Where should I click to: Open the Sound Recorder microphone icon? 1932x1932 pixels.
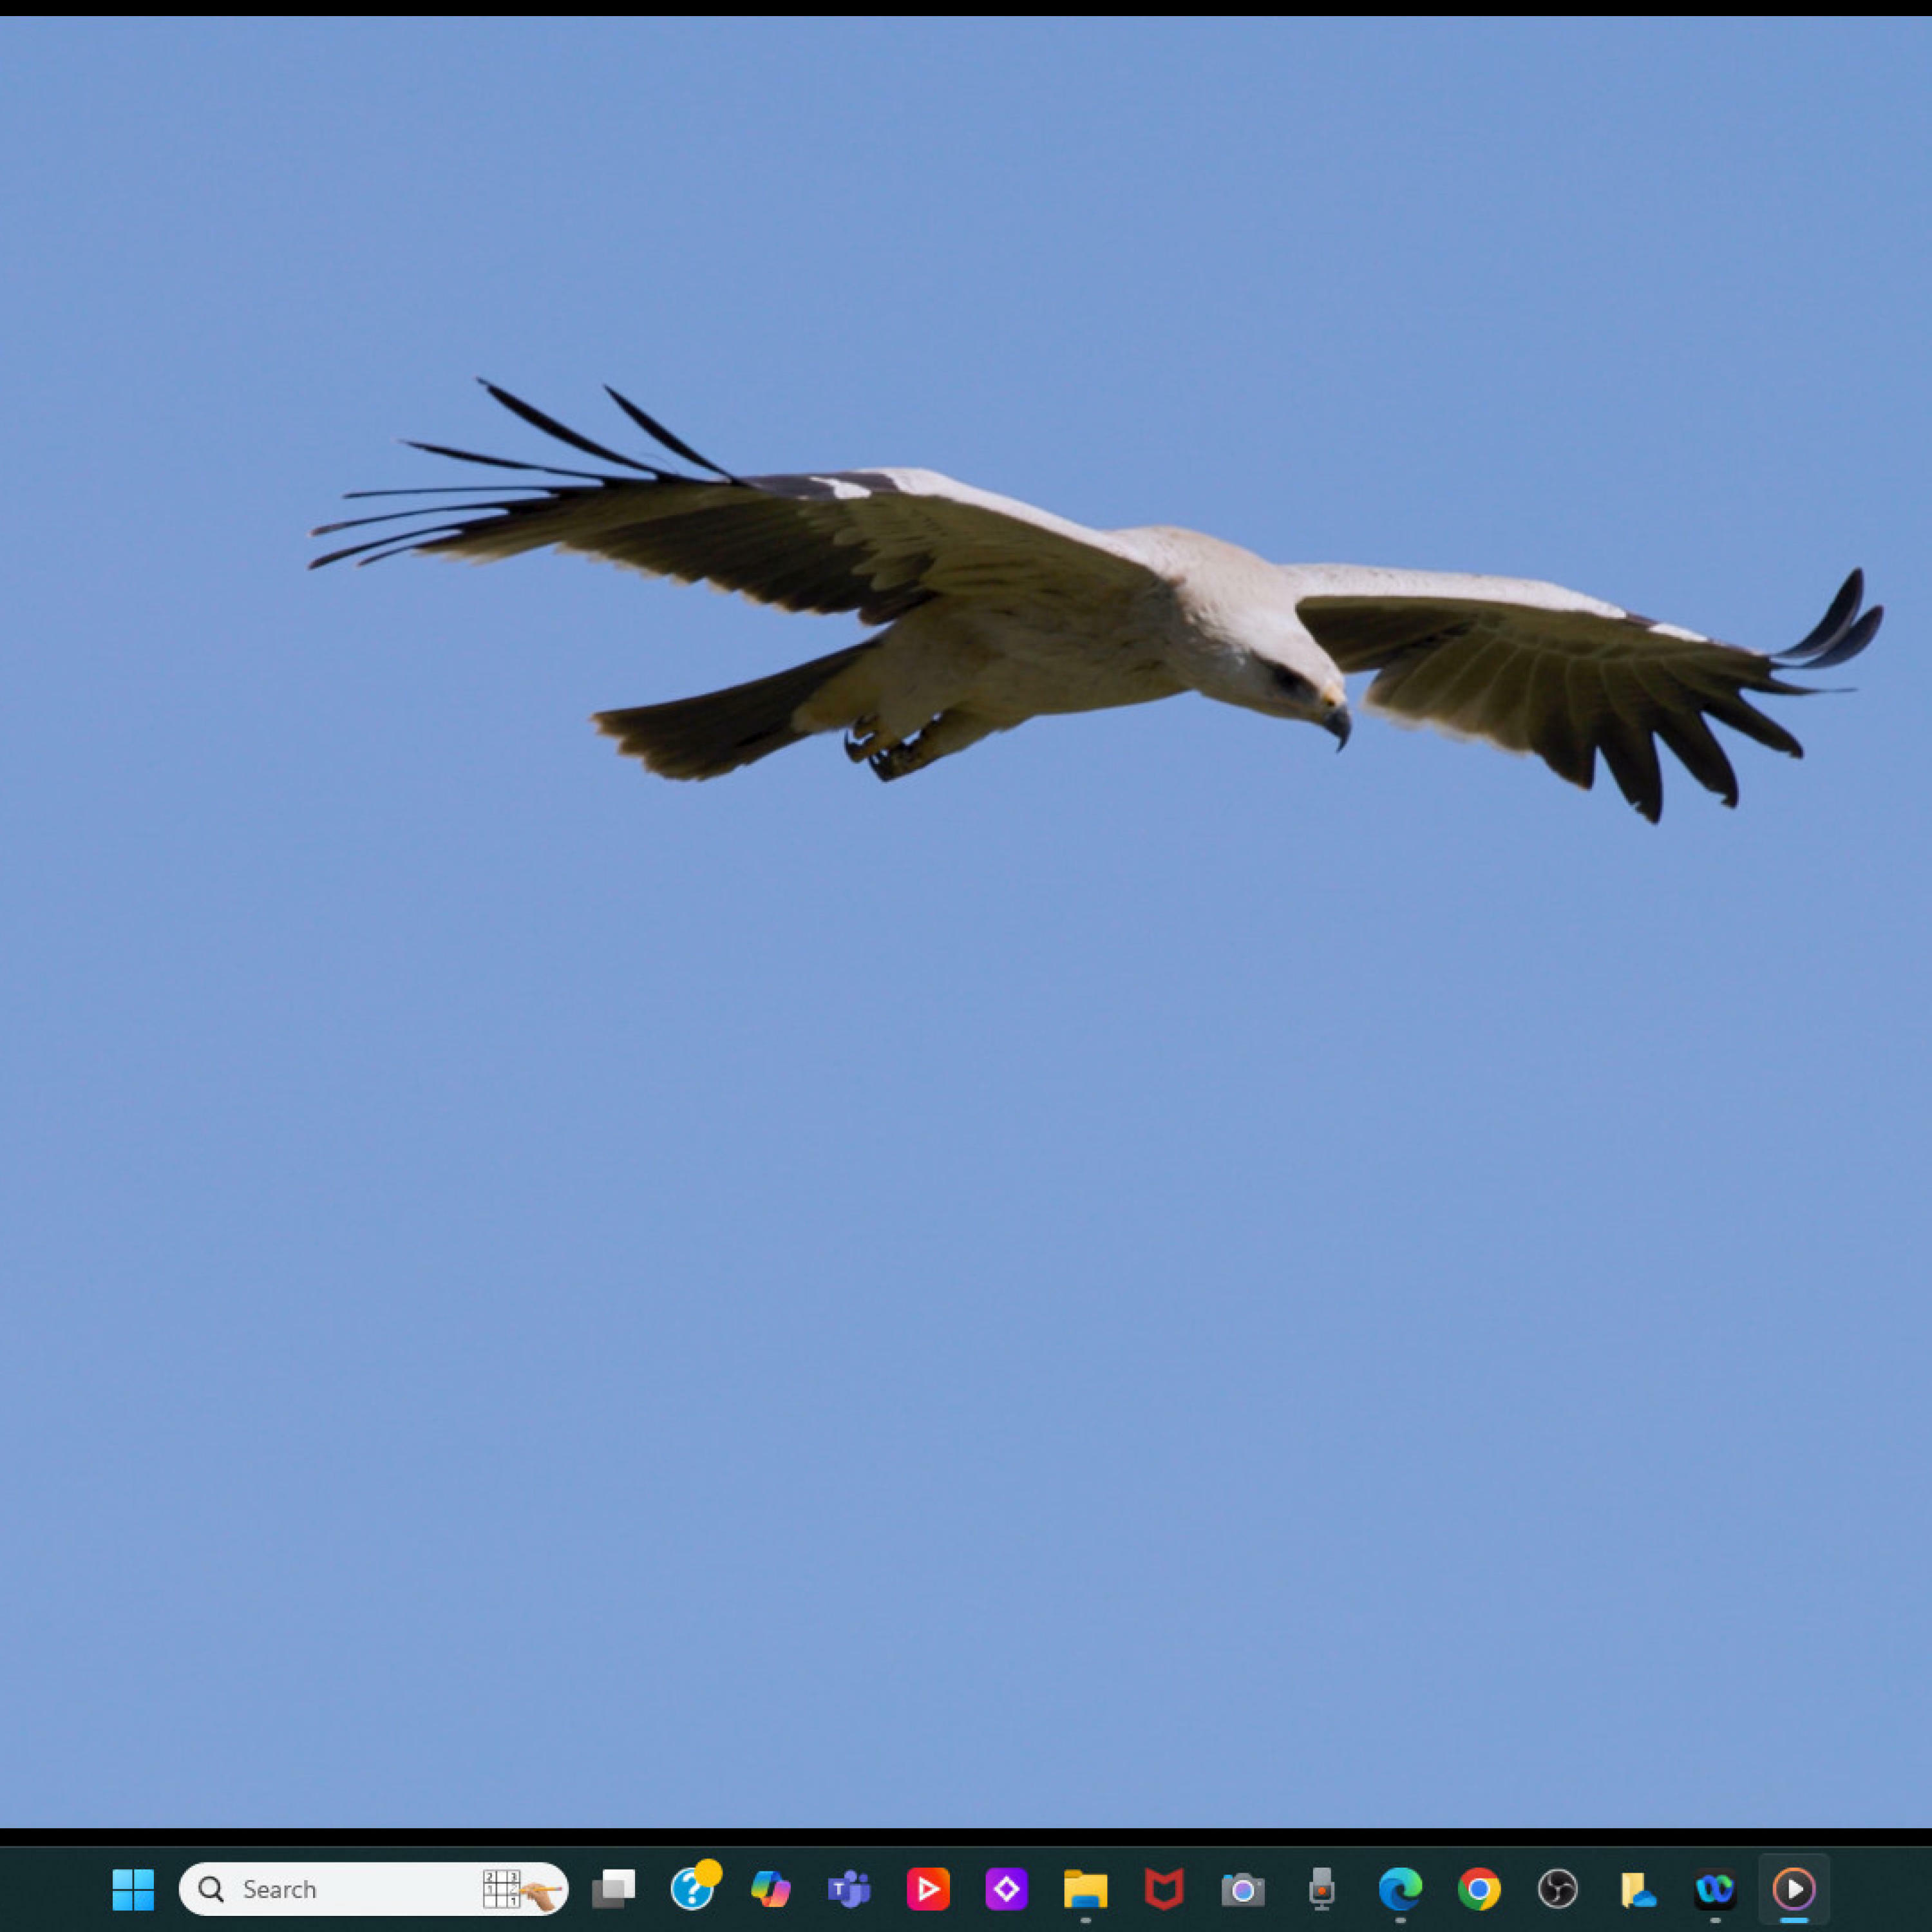coord(1321,1889)
